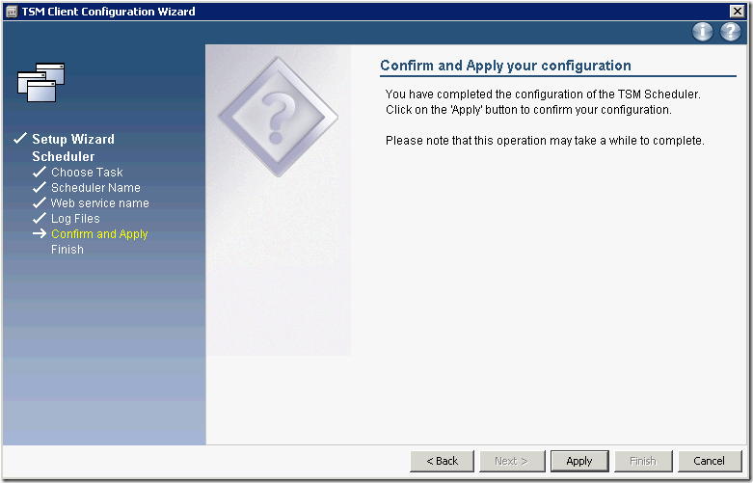Close the TSM Client Configuration Wizard window

click(738, 12)
